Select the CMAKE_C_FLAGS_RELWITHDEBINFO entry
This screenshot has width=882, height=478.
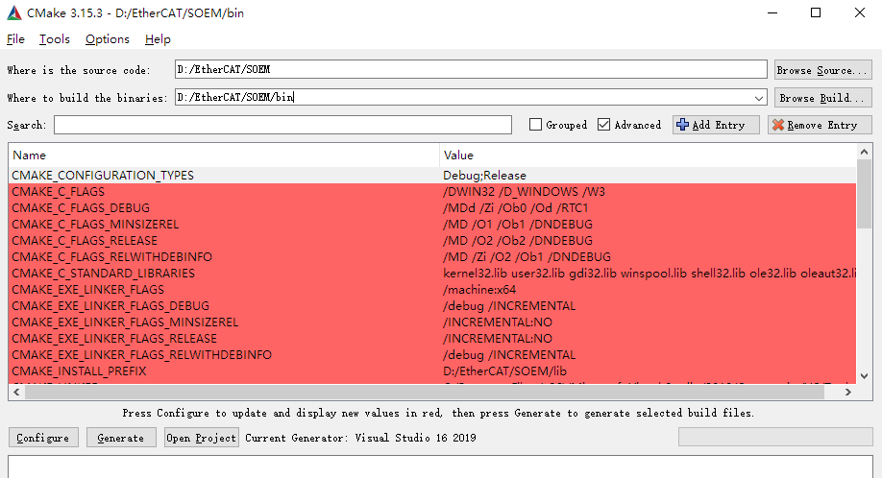112,256
